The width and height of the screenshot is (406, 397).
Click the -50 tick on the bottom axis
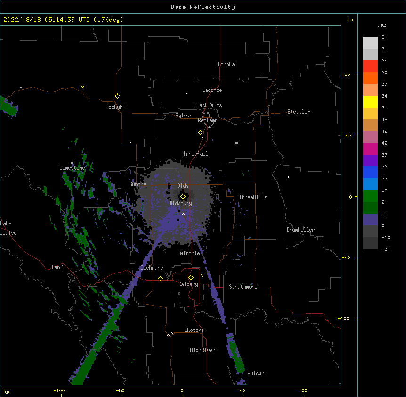click(120, 390)
